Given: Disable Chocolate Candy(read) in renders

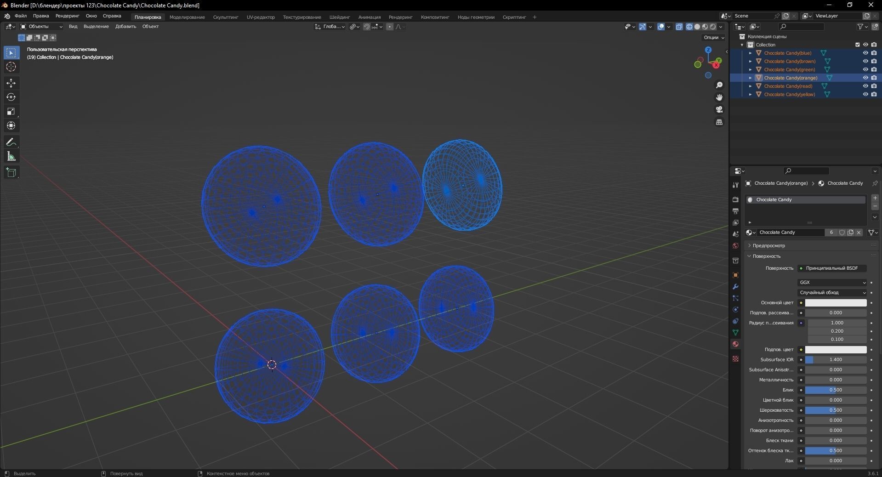Looking at the screenshot, I should [874, 86].
